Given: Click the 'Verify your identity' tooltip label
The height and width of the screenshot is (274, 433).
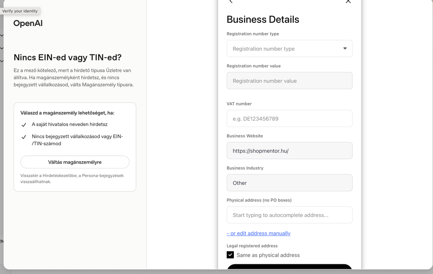Looking at the screenshot, I should click(20, 11).
